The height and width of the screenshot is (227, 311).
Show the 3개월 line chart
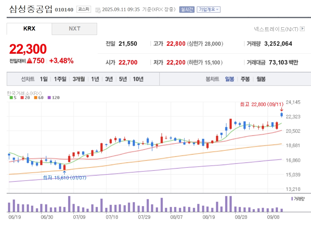(x=79, y=79)
